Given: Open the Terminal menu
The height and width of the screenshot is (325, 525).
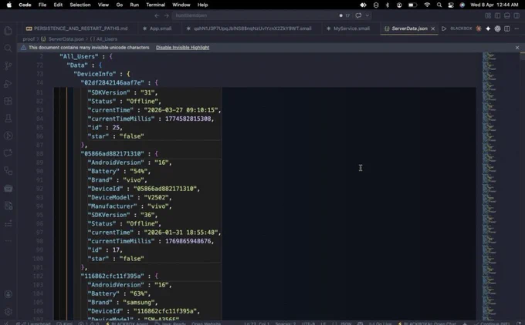Looking at the screenshot, I should pyautogui.click(x=155, y=5).
